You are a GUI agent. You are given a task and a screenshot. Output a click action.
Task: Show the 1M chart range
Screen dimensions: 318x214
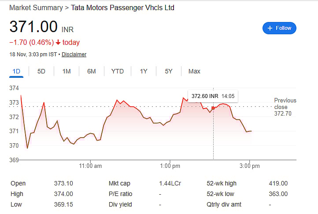click(x=67, y=71)
